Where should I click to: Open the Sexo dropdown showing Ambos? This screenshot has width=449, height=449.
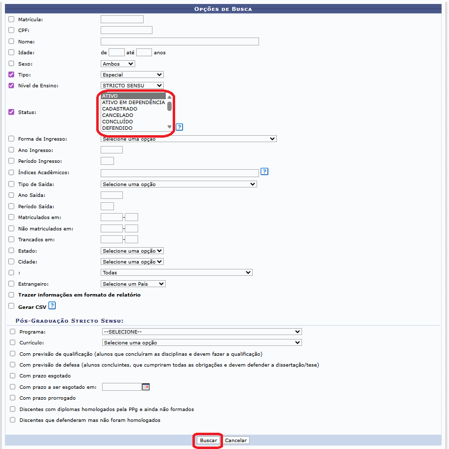click(x=117, y=64)
